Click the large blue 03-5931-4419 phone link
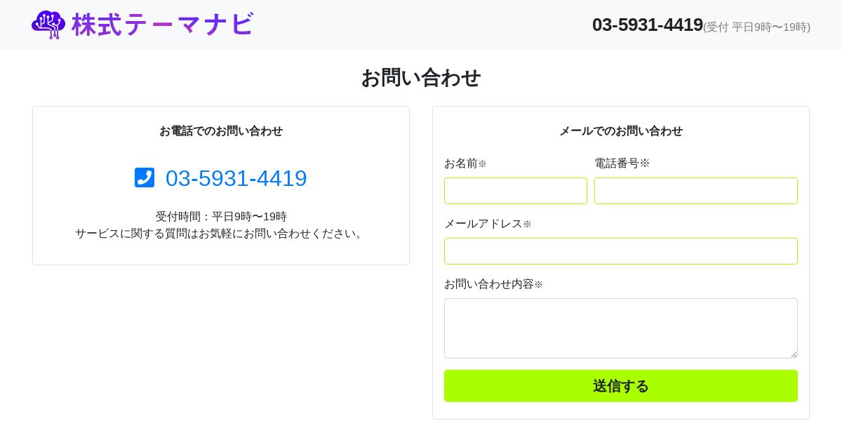Image resolution: width=842 pixels, height=442 pixels. (x=236, y=178)
